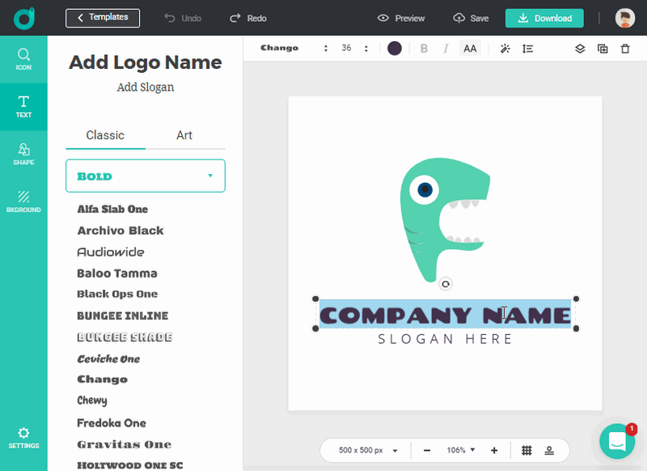The height and width of the screenshot is (471, 647).
Task: Toggle uppercase with the AA button
Action: pyautogui.click(x=469, y=48)
